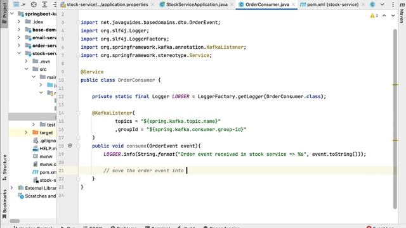406x228 pixels.
Task: Expand External Libraries node
Action: [12, 188]
